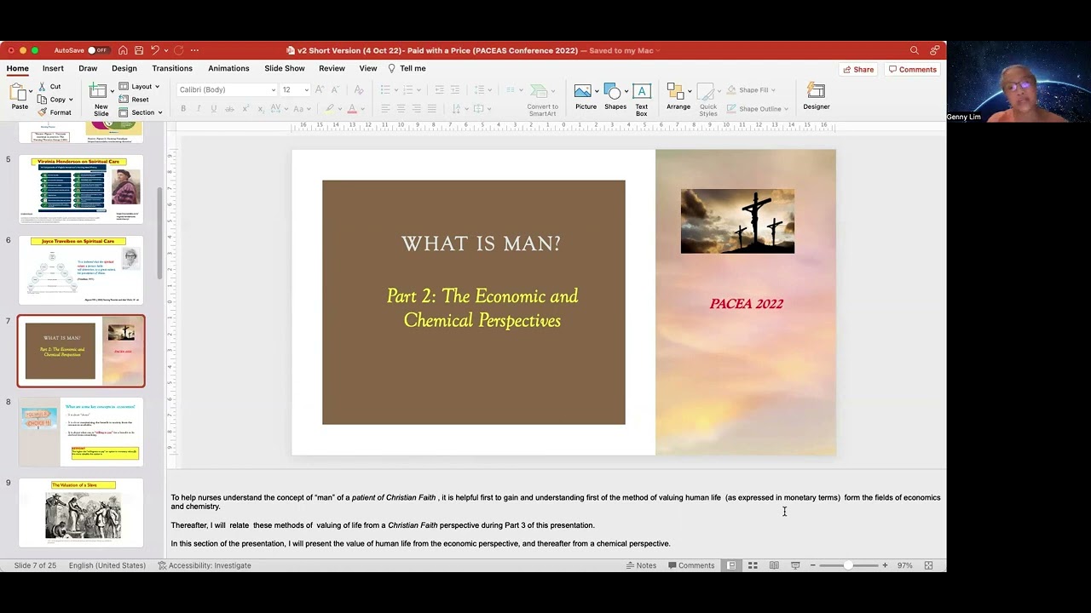Open the more options ellipsis in title bar
This screenshot has width=1091, height=613.
pos(194,50)
